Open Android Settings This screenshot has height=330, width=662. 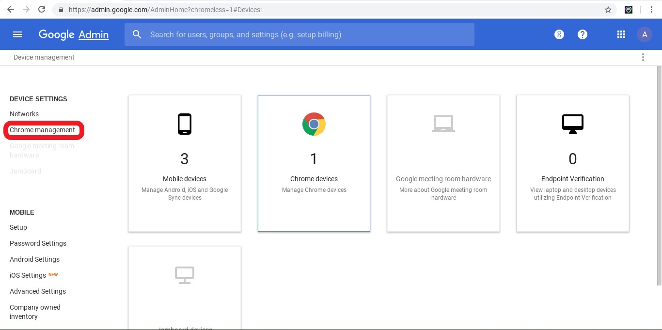(x=34, y=259)
